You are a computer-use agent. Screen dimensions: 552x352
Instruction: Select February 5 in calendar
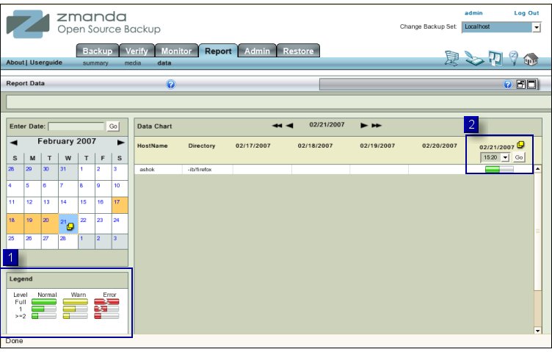click(32, 189)
